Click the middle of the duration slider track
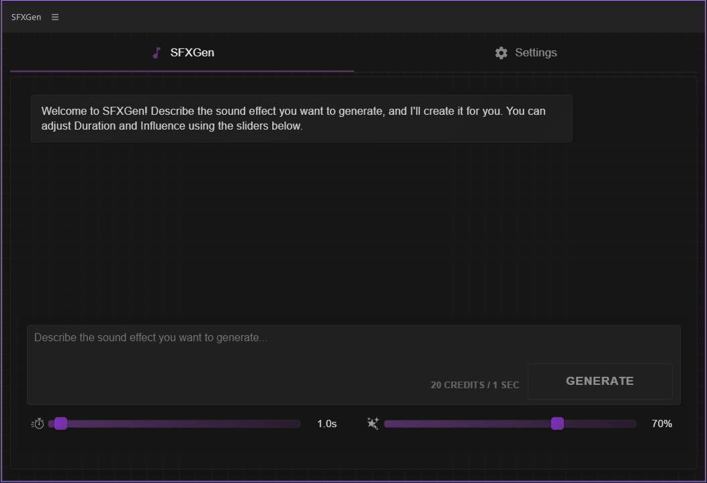Screen dimensions: 707x483 (x=175, y=424)
